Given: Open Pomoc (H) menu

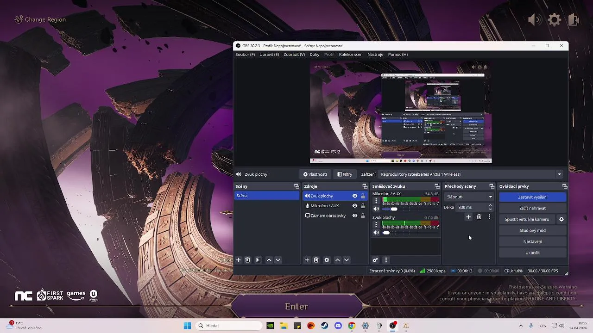Looking at the screenshot, I should coord(398,55).
